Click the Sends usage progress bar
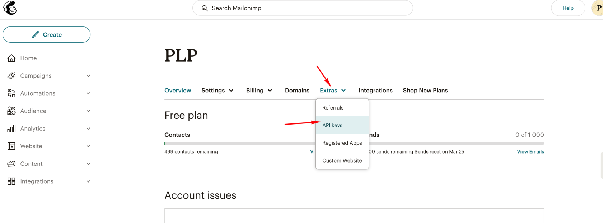The width and height of the screenshot is (603, 223). (x=457, y=144)
